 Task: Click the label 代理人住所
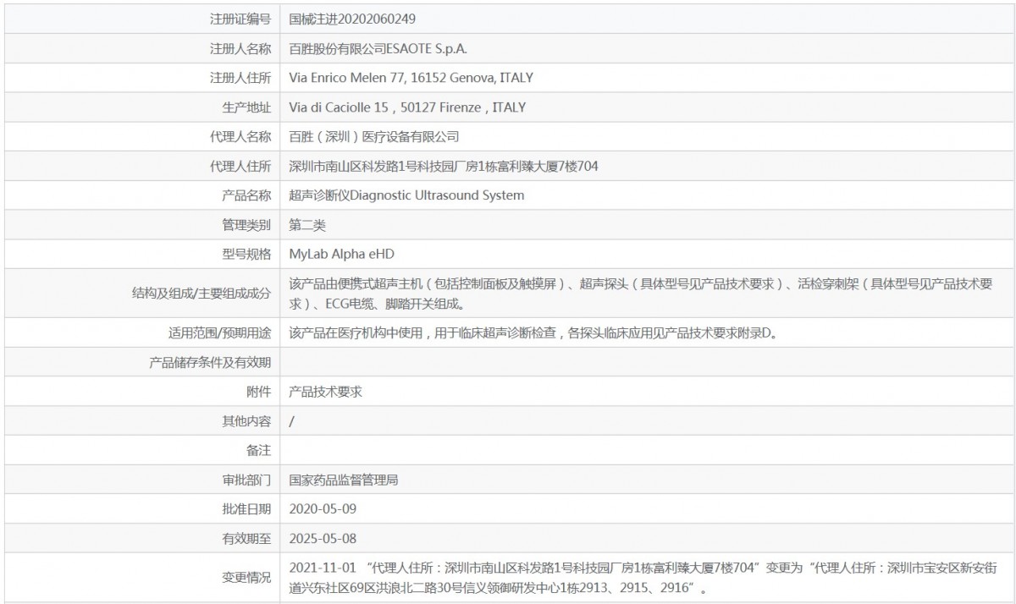click(240, 166)
